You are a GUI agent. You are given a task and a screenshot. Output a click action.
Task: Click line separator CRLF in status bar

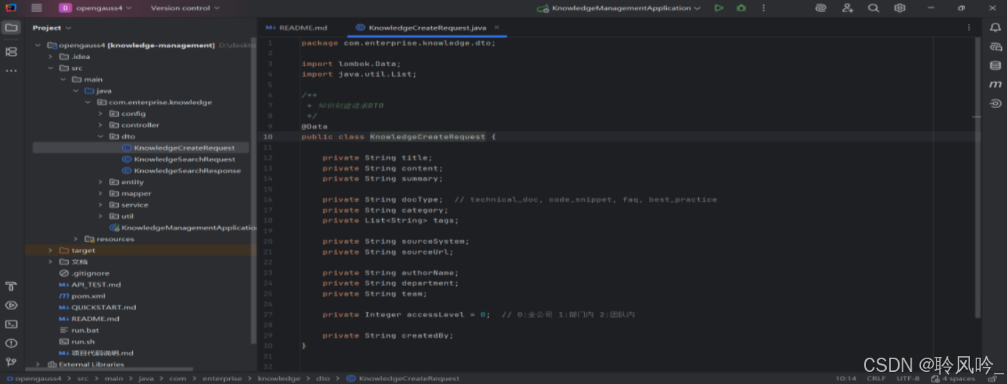click(x=876, y=378)
